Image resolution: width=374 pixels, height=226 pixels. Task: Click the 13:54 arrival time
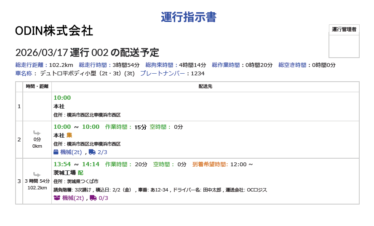pos(62,164)
